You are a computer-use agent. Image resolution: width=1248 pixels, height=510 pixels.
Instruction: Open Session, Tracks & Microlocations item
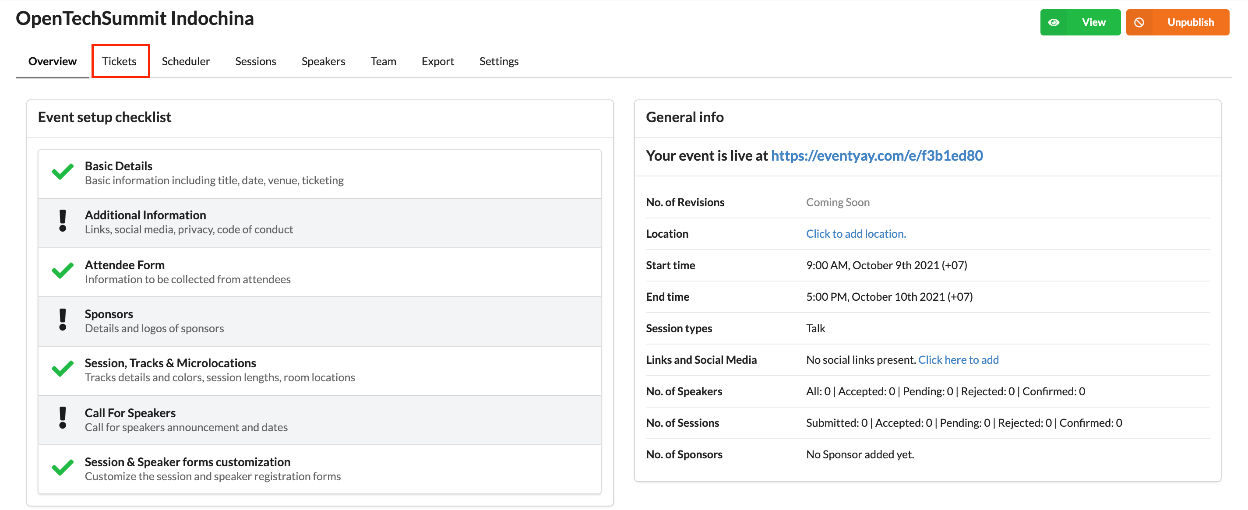[x=319, y=371]
